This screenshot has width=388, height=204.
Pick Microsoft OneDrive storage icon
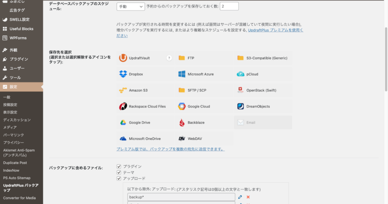(123, 139)
